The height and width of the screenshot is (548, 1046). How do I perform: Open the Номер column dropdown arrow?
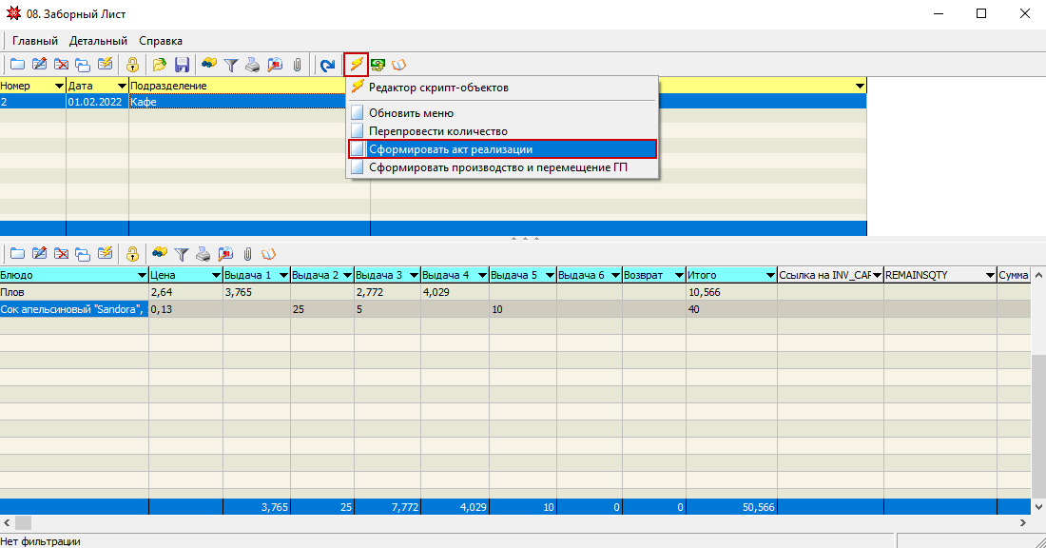(59, 87)
